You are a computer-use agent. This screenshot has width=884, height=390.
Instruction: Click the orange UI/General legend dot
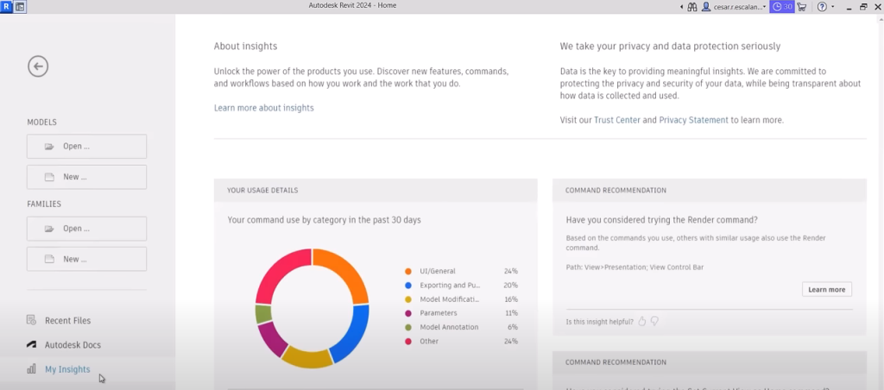(408, 271)
